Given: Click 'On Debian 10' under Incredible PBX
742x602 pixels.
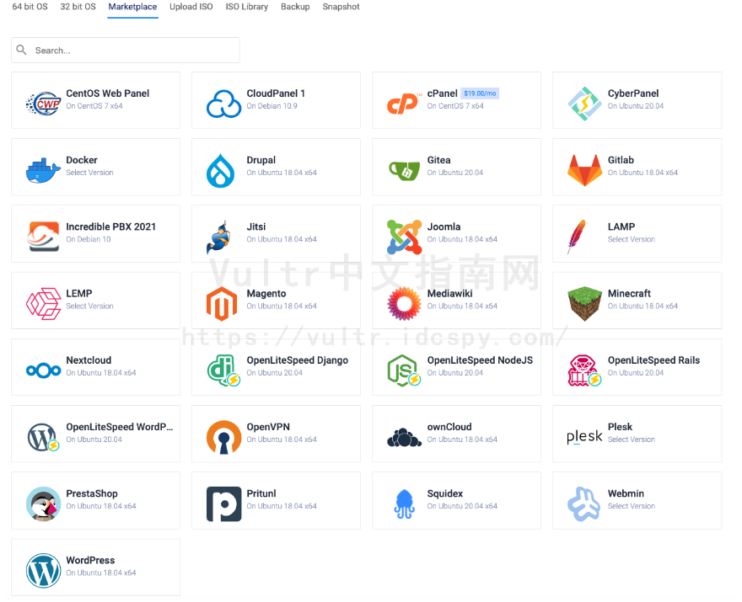Looking at the screenshot, I should [x=88, y=239].
